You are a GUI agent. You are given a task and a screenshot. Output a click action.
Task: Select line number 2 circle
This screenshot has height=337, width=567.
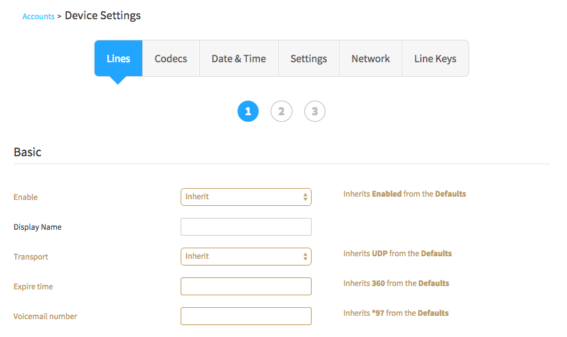[x=281, y=111]
